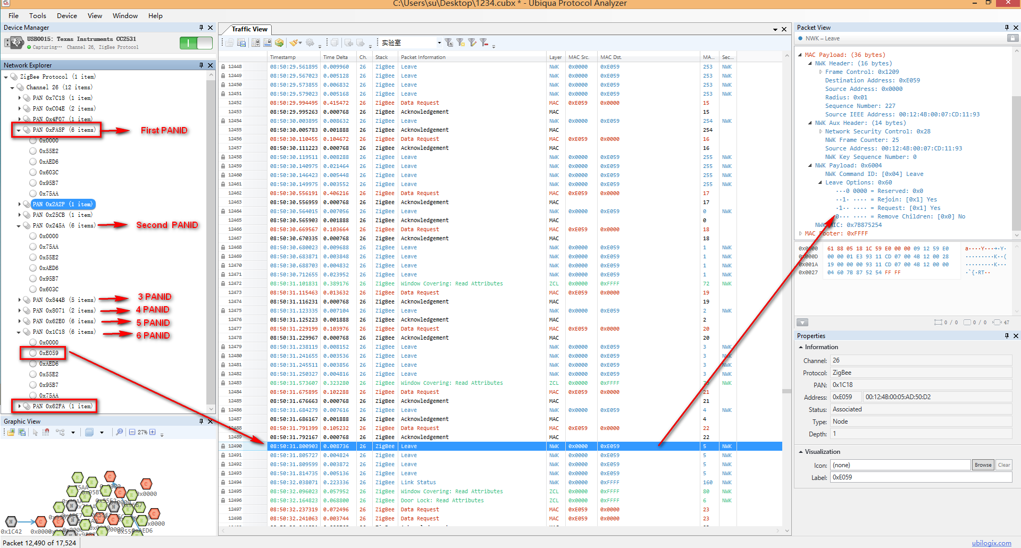
Task: Toggle snap-to-grid magnet icon in Graphic View
Action: tap(46, 432)
